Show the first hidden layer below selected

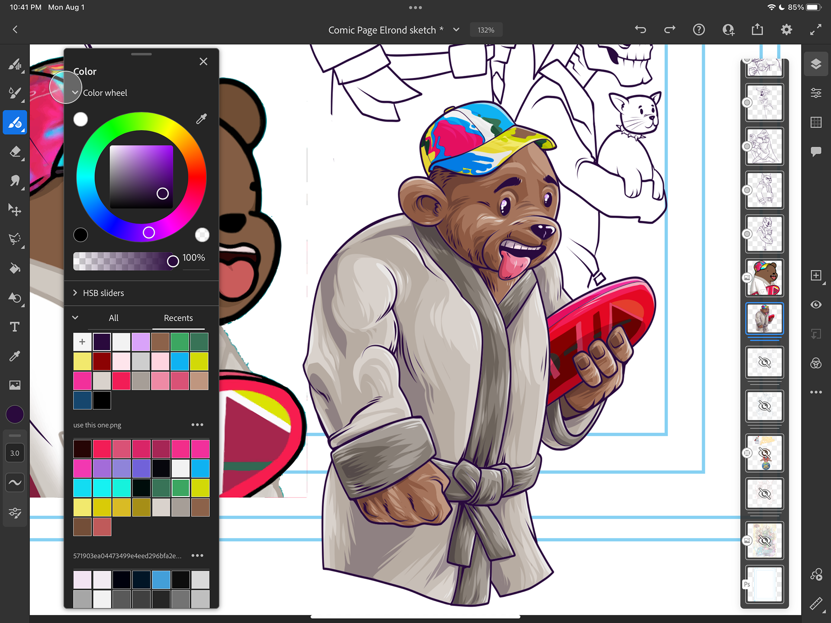click(764, 362)
